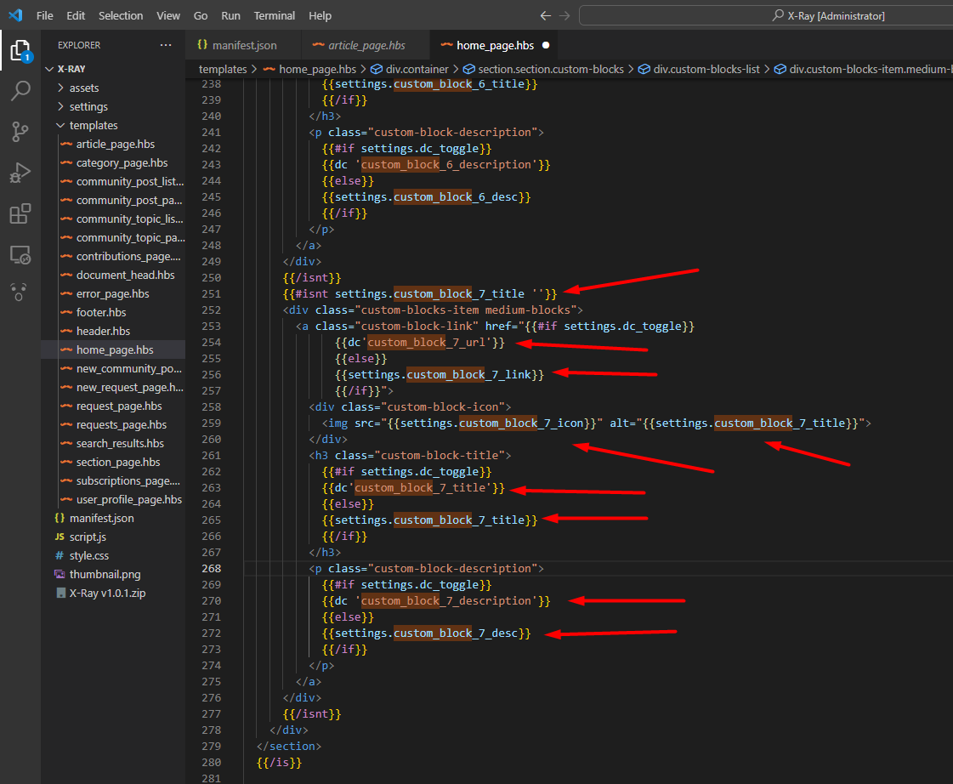Open the Extensions view icon
Screen dimensions: 953x784
tap(20, 213)
